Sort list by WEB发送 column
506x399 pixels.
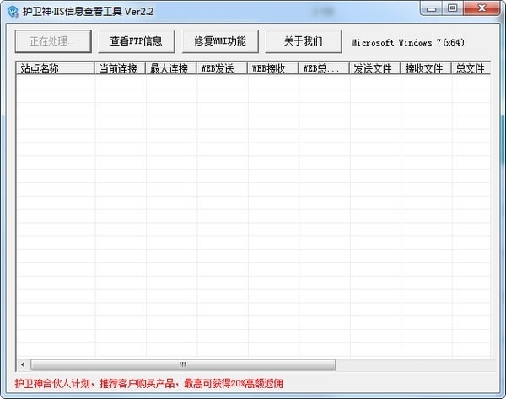222,69
